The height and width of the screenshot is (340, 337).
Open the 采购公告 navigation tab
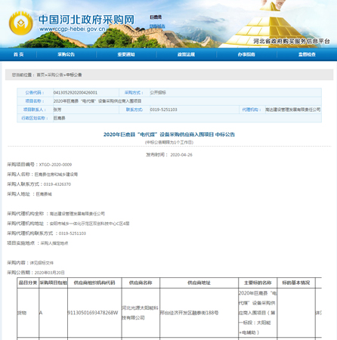click(66, 54)
